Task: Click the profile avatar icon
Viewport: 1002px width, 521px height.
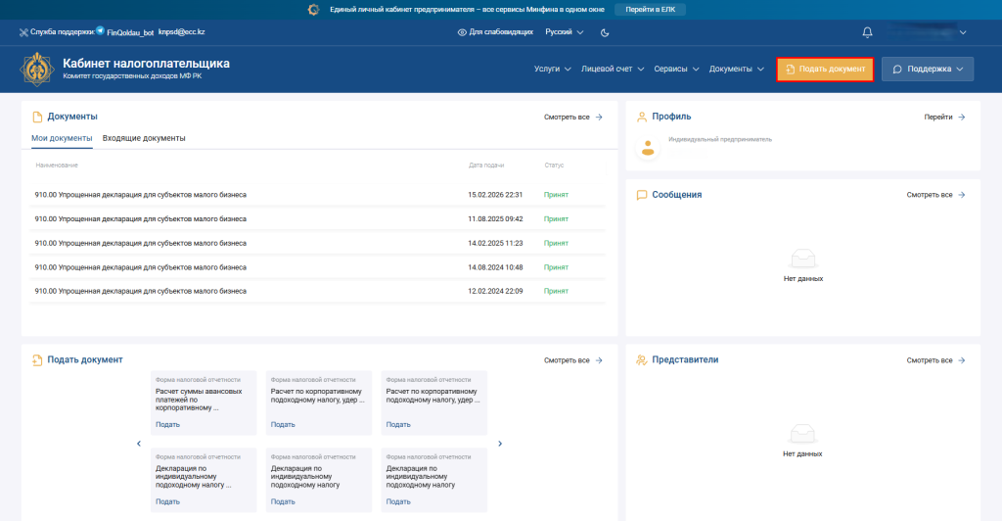Action: coord(646,149)
